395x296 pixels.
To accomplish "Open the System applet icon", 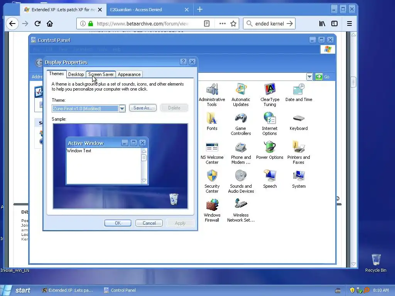I will [299, 179].
